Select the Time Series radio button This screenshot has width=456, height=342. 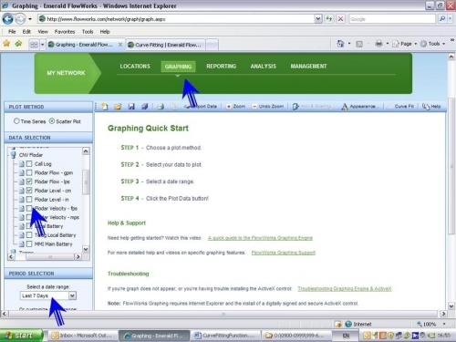click(16, 121)
